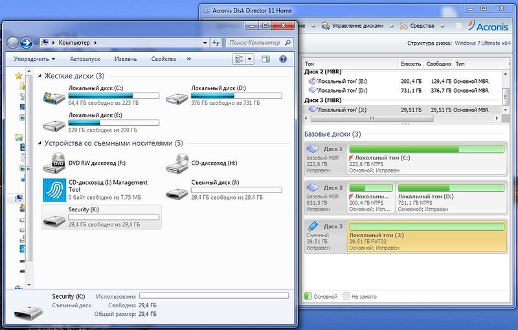Sort by the 'Свободно' column header
The width and height of the screenshot is (518, 330).
(x=438, y=64)
